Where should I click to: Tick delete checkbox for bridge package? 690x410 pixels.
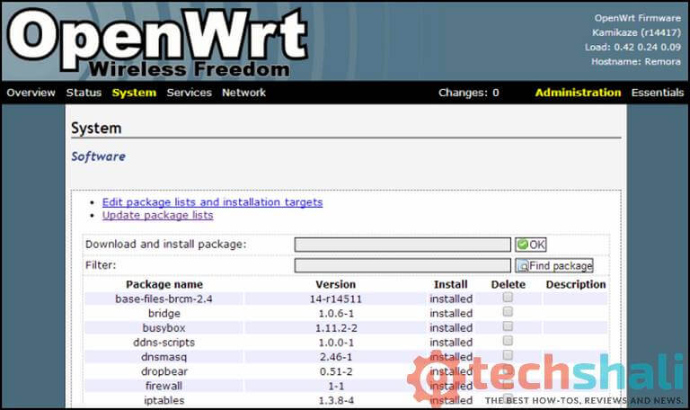508,312
